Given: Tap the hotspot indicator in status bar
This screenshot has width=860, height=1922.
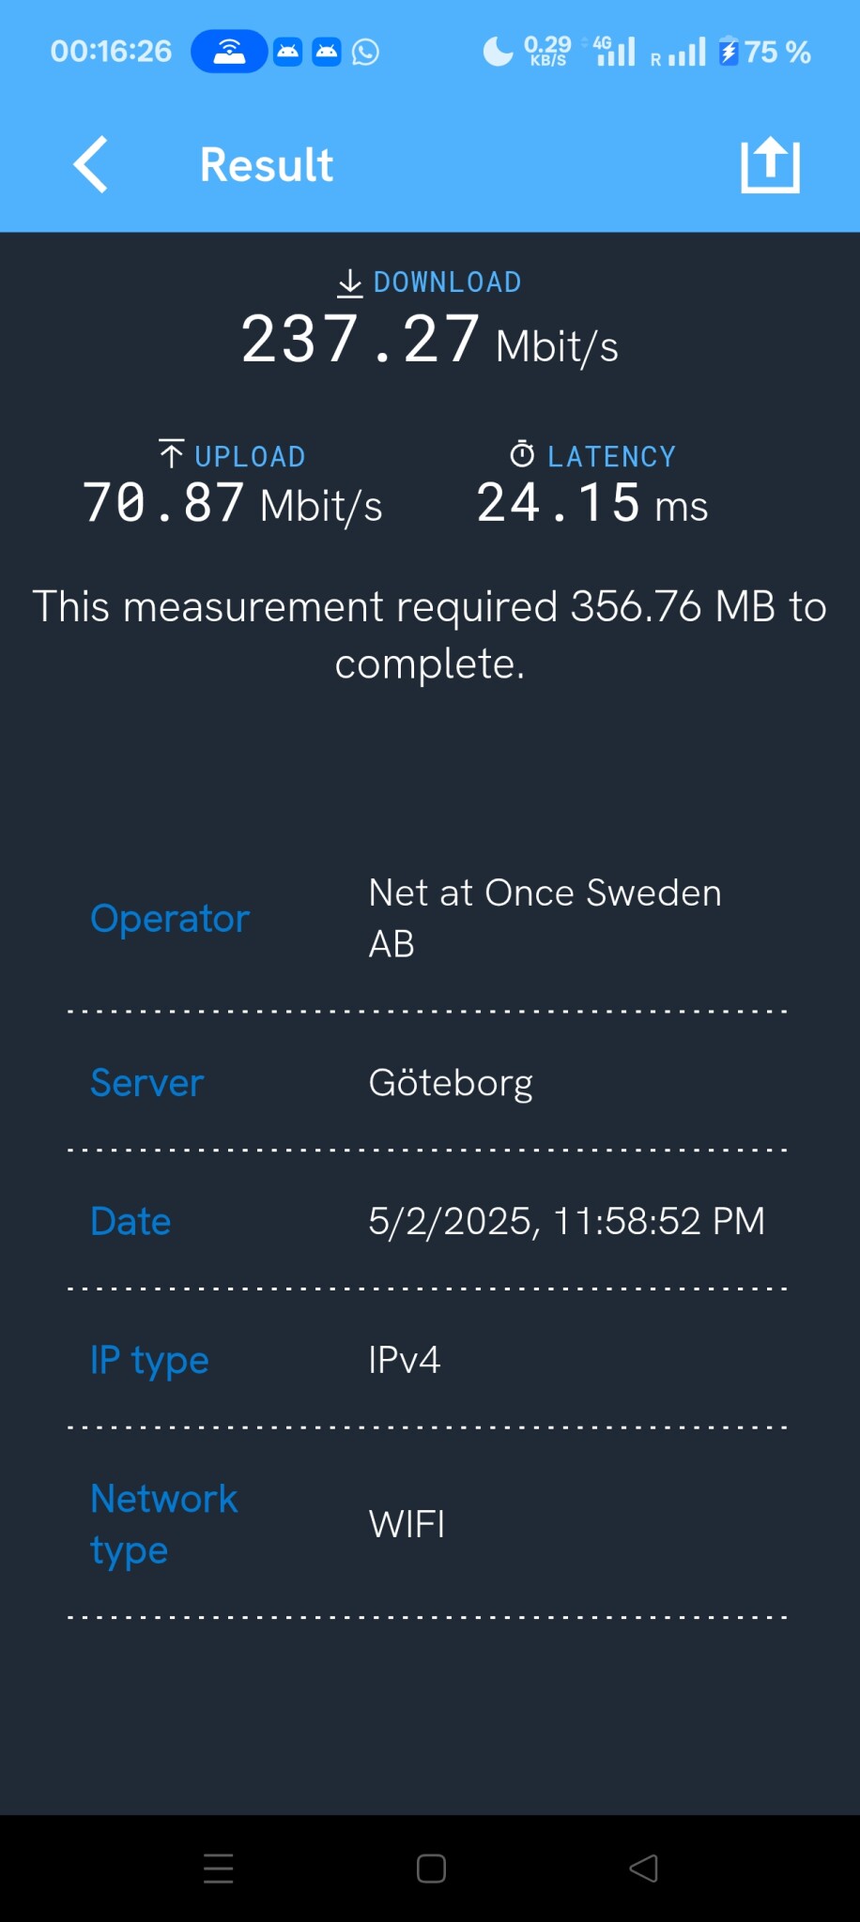Looking at the screenshot, I should pos(229,52).
